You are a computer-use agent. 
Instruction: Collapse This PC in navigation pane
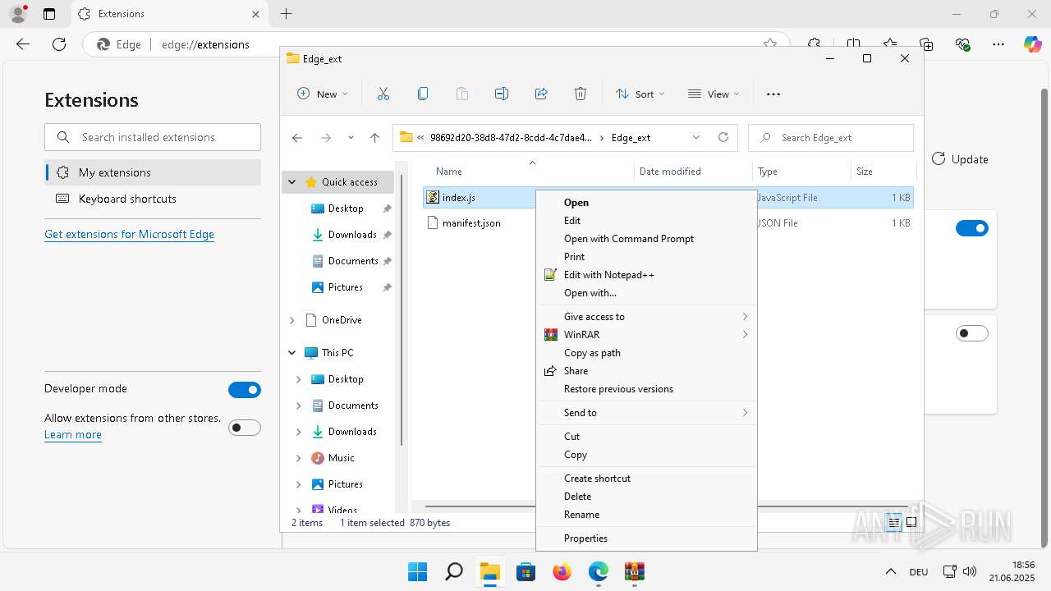pyautogui.click(x=291, y=353)
